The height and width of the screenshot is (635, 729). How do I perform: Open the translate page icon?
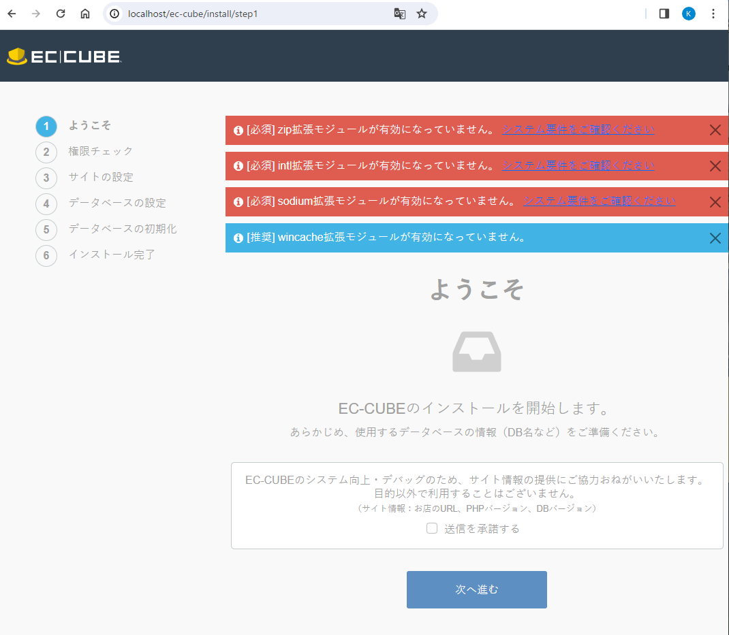click(400, 14)
